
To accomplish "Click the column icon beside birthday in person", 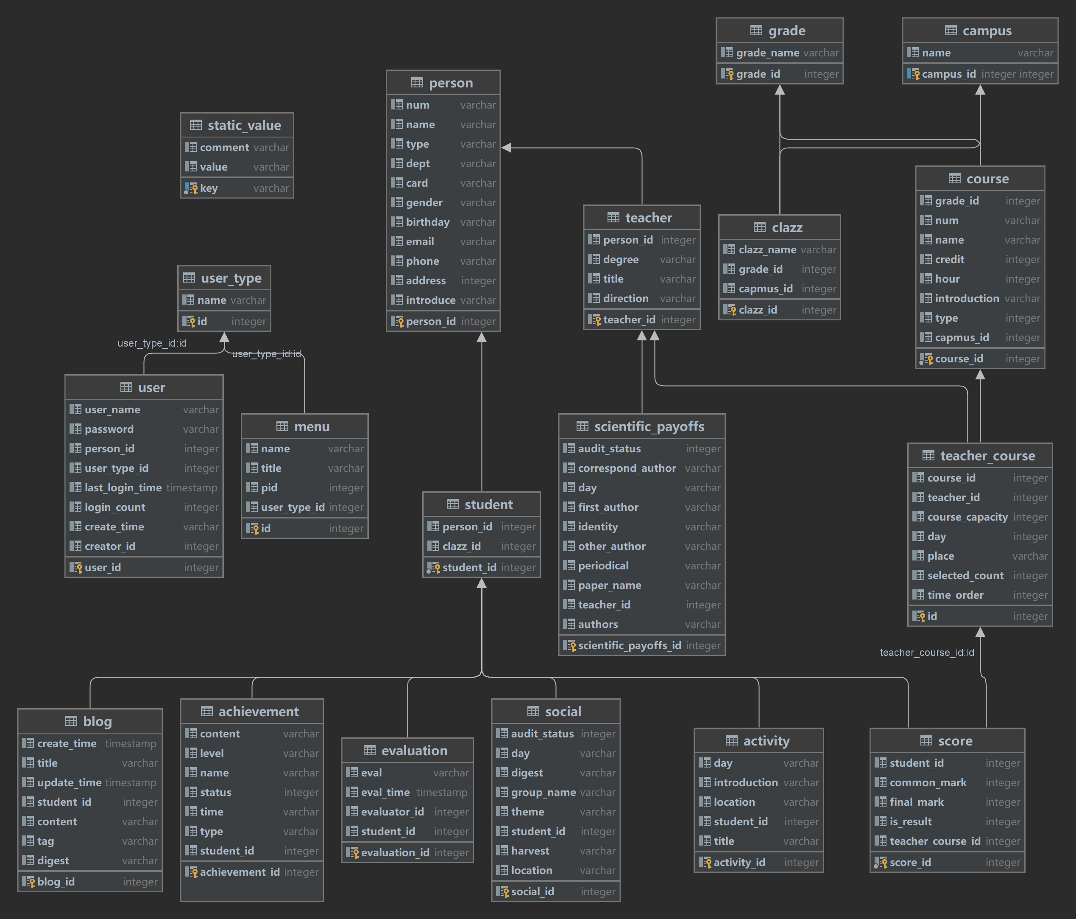I will 397,222.
